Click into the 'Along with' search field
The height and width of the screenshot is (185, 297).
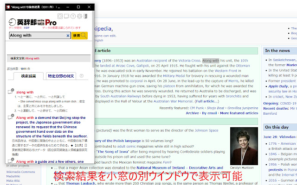[36, 36]
